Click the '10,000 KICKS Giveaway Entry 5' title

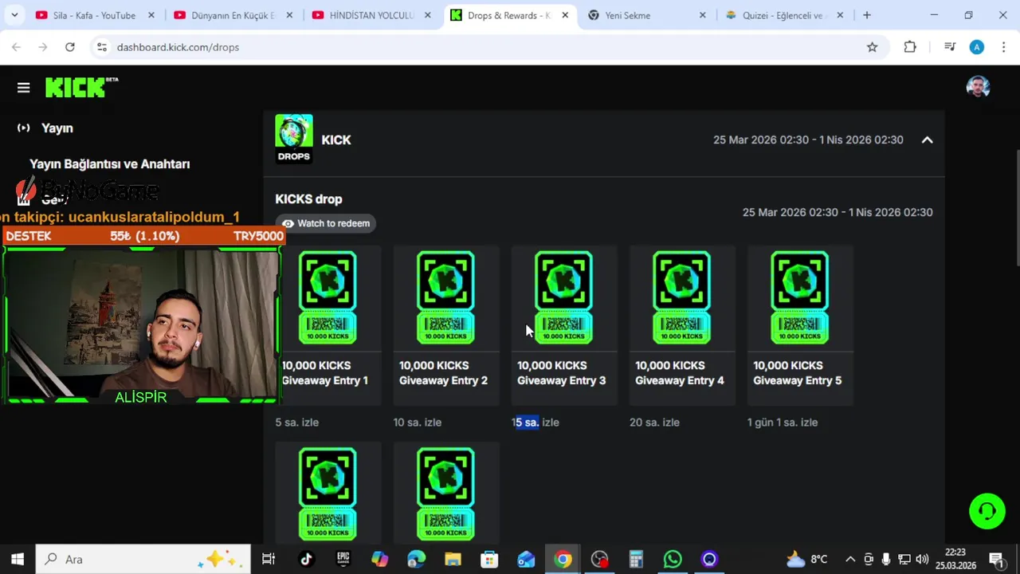coord(797,373)
